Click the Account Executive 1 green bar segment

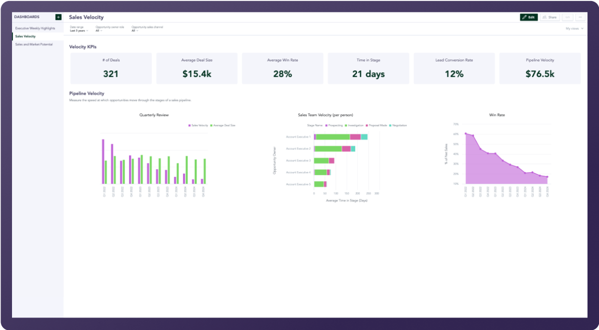click(333, 137)
